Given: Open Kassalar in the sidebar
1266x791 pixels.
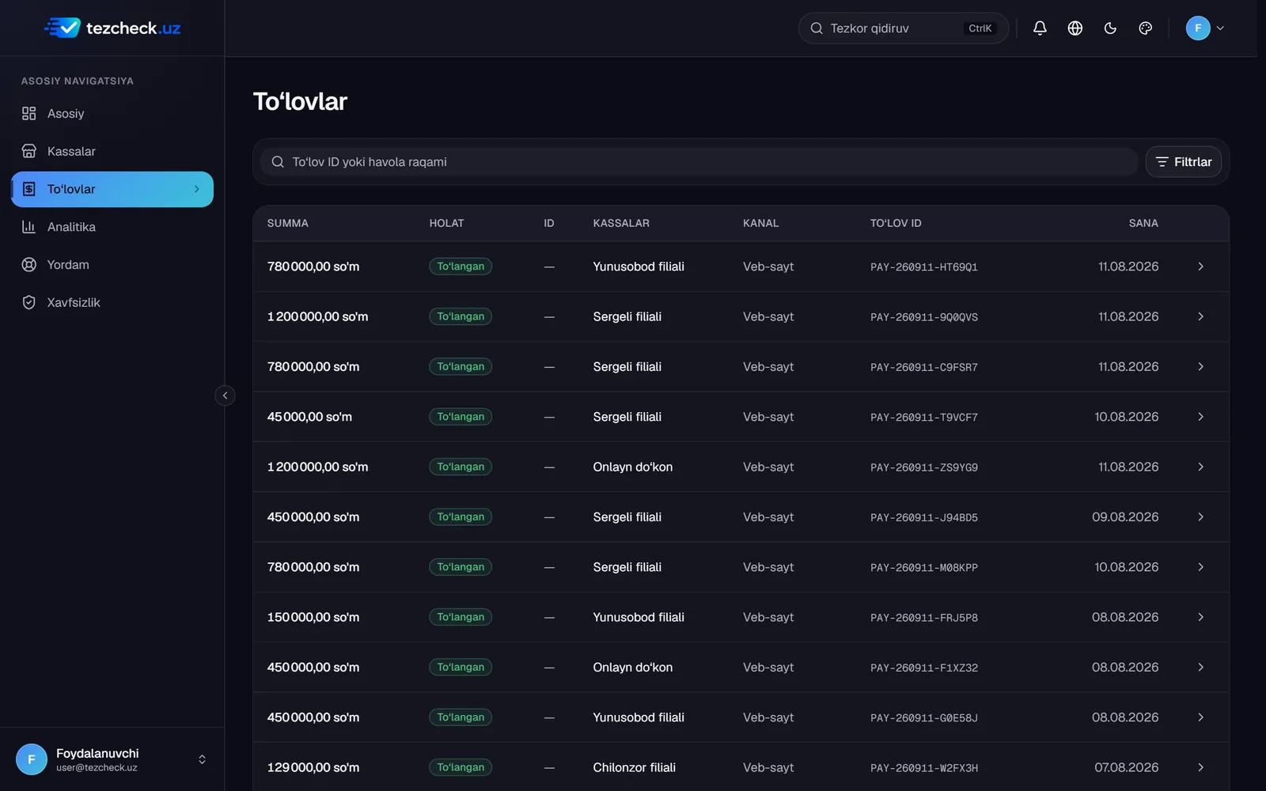Looking at the screenshot, I should (x=112, y=152).
